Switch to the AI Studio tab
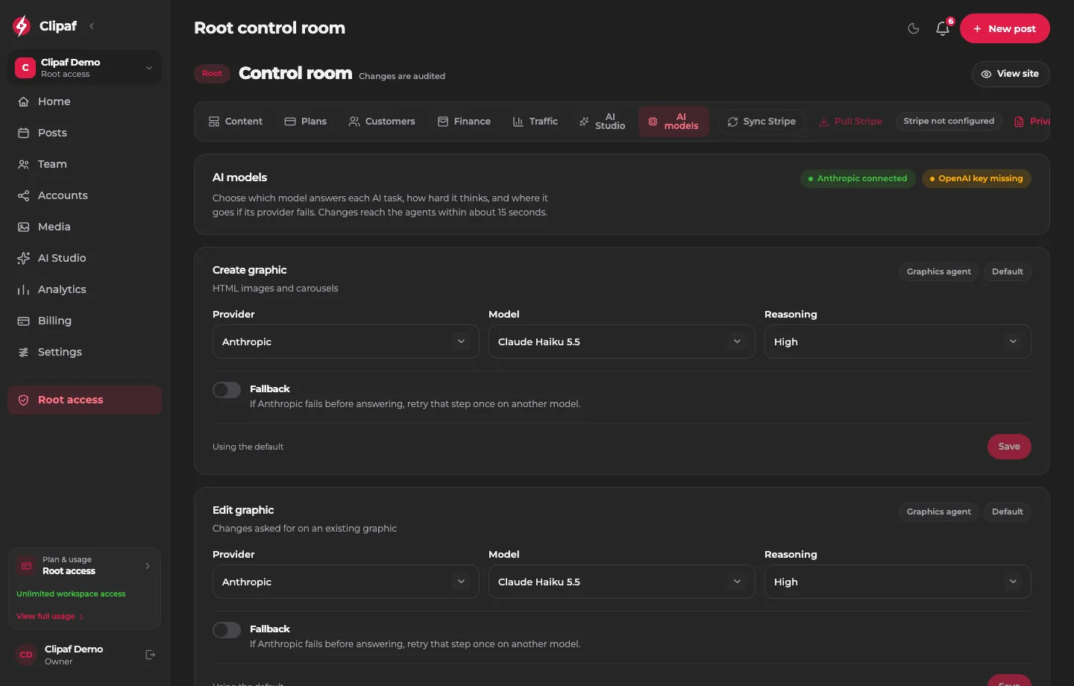The image size is (1074, 686). 603,122
